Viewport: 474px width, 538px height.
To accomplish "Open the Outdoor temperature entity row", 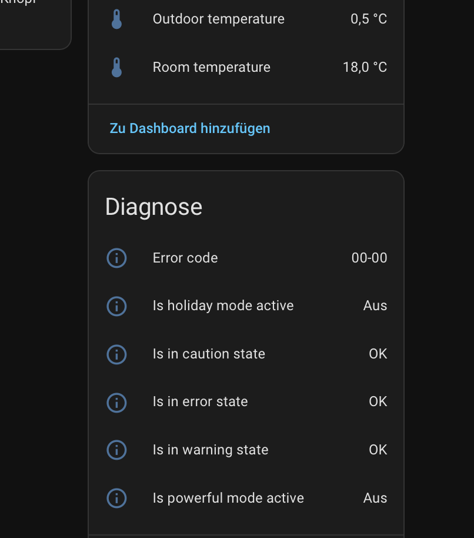I will pos(218,19).
